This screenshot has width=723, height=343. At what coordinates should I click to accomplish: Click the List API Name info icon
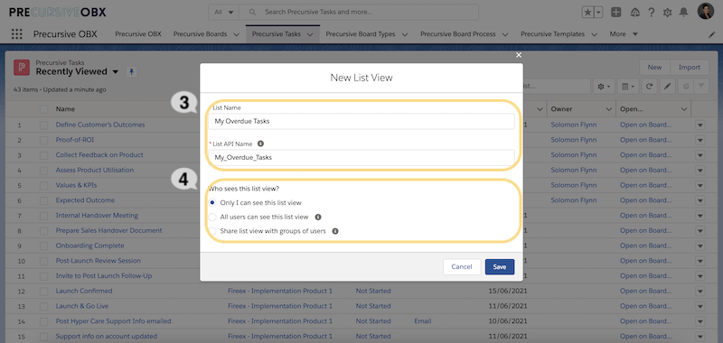[x=260, y=144]
